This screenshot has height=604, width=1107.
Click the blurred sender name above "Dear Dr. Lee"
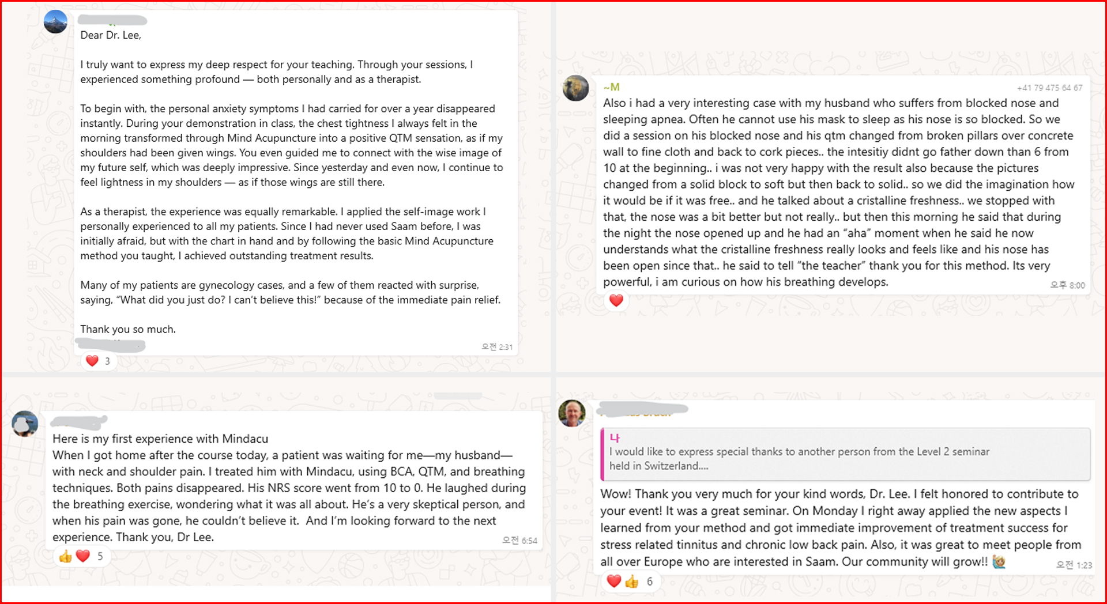point(112,21)
